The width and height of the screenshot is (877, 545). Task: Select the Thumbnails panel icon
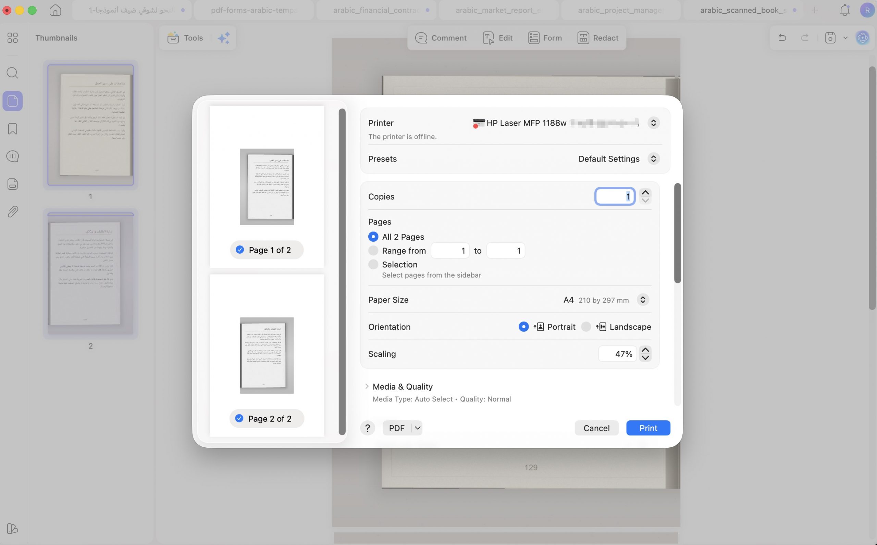pyautogui.click(x=13, y=101)
